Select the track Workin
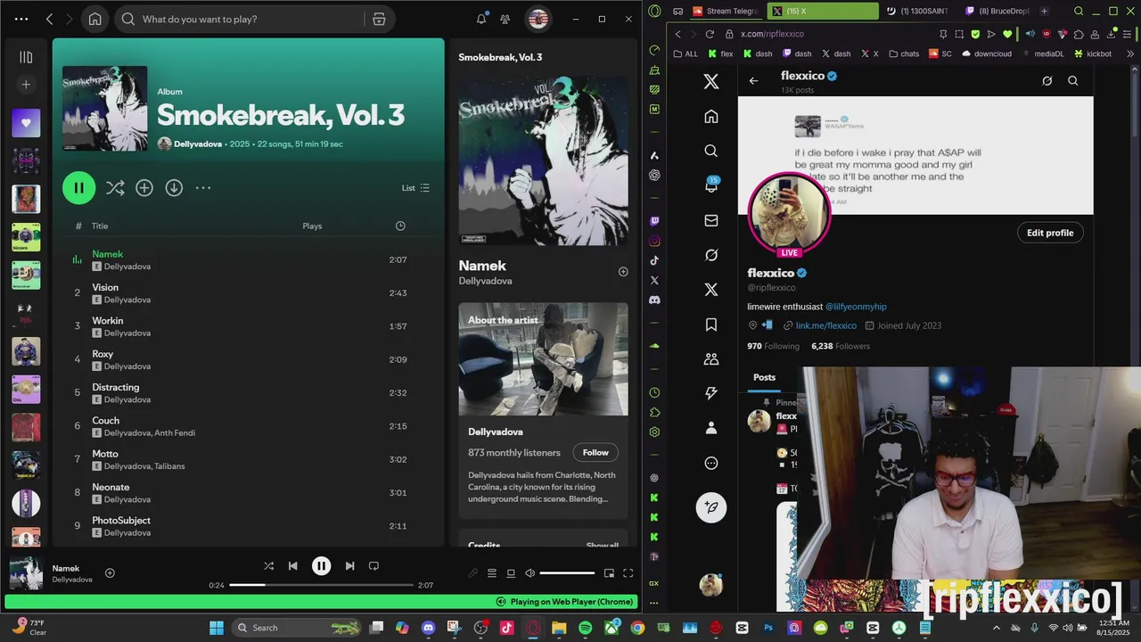Image resolution: width=1141 pixels, height=642 pixels. coord(108,321)
